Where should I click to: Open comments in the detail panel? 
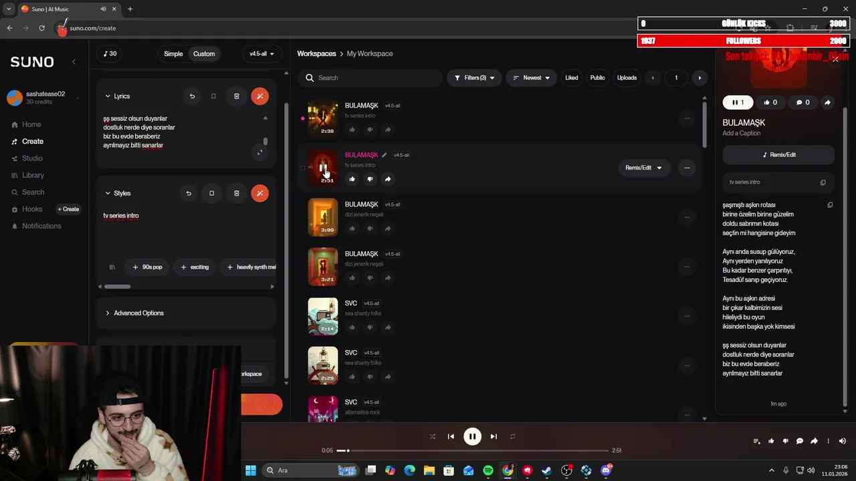[x=802, y=102]
